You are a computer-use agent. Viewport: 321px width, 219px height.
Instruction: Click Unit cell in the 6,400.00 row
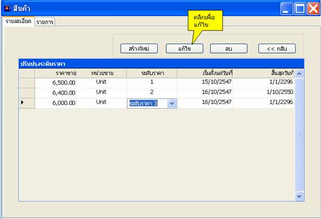click(x=102, y=93)
